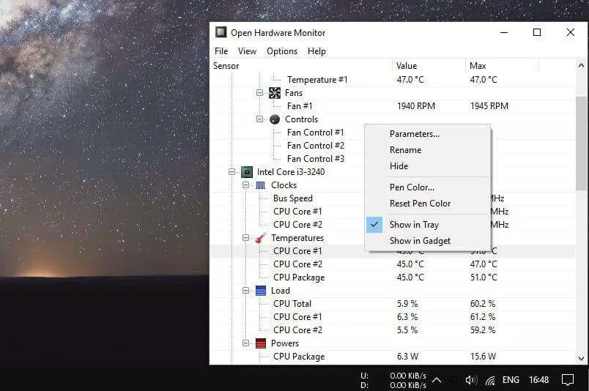Click the Open Hardware Monitor title bar icon
Viewport: 589px width, 391px height.
221,32
